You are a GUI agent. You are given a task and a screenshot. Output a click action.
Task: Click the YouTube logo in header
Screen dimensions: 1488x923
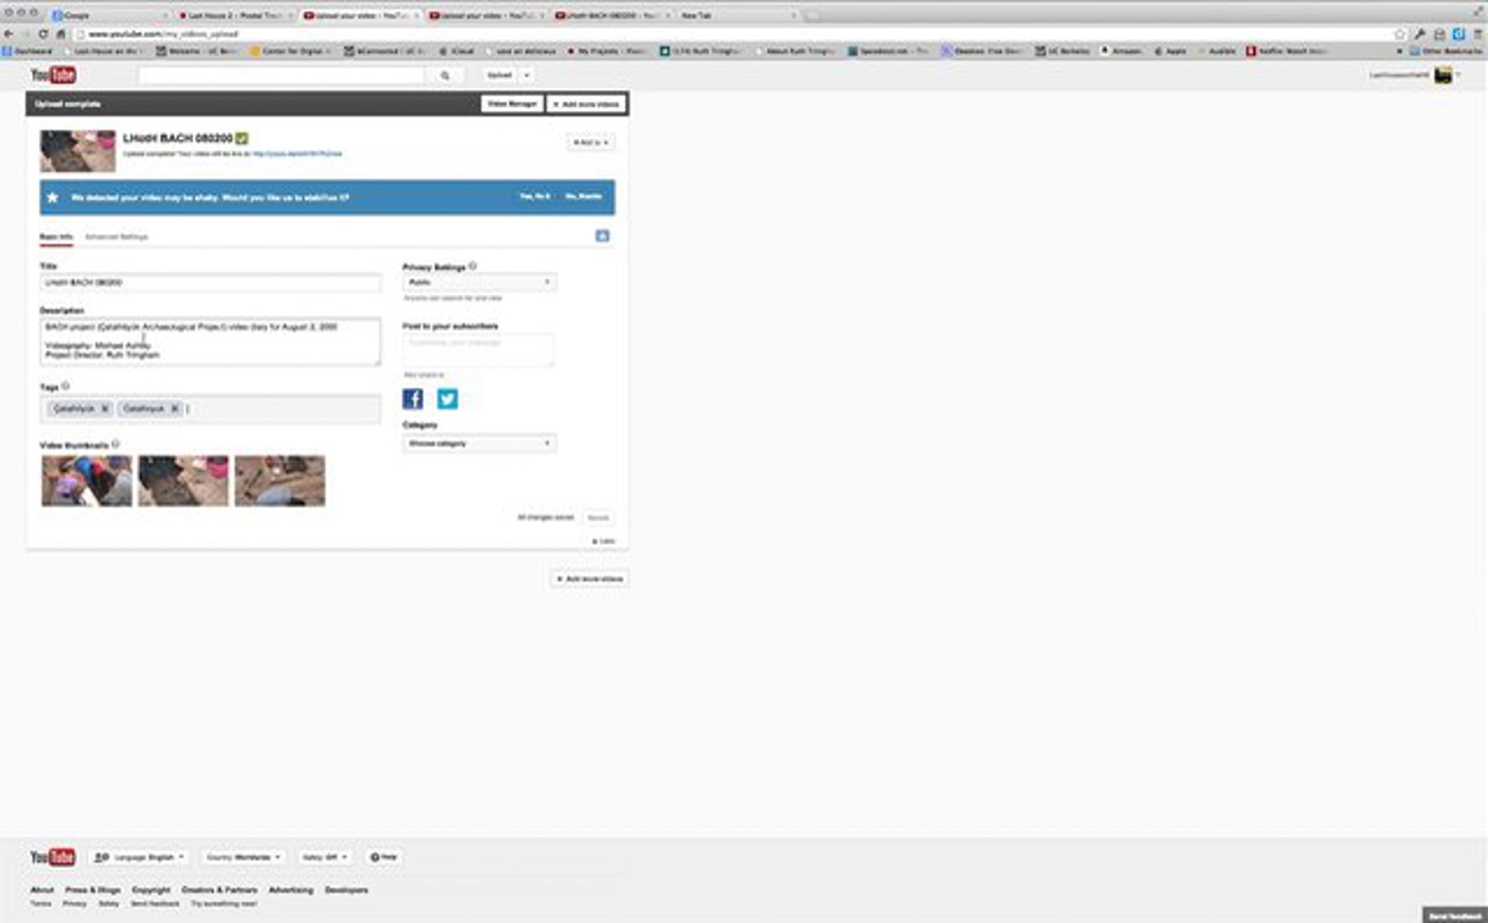[x=53, y=75]
